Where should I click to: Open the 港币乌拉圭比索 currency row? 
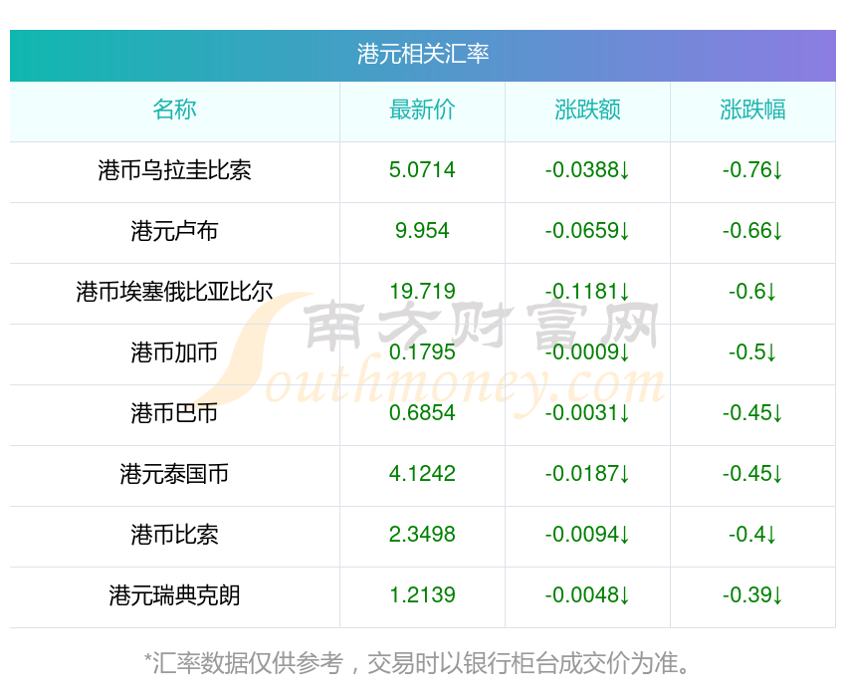click(x=174, y=170)
